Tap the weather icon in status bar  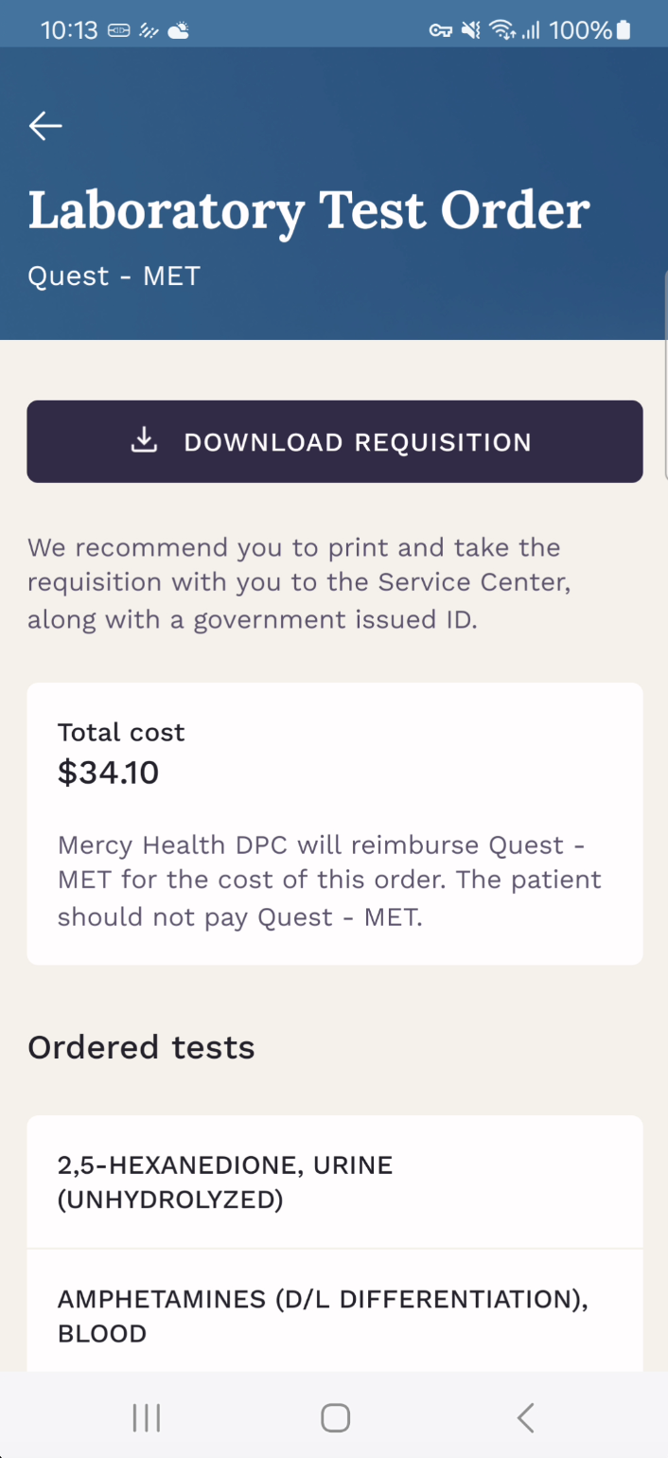(178, 30)
